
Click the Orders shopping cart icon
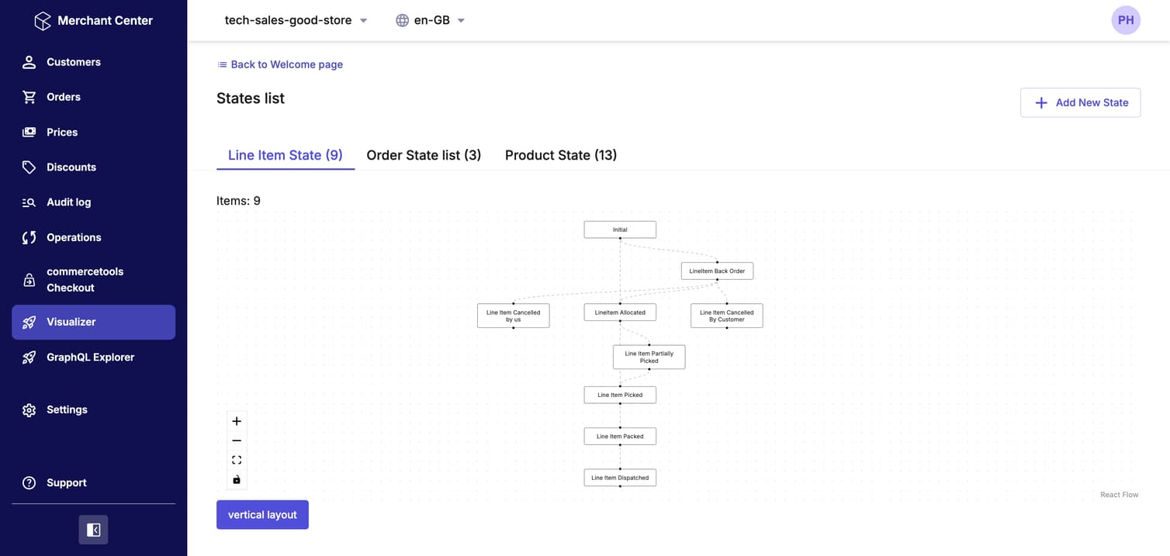[x=29, y=97]
